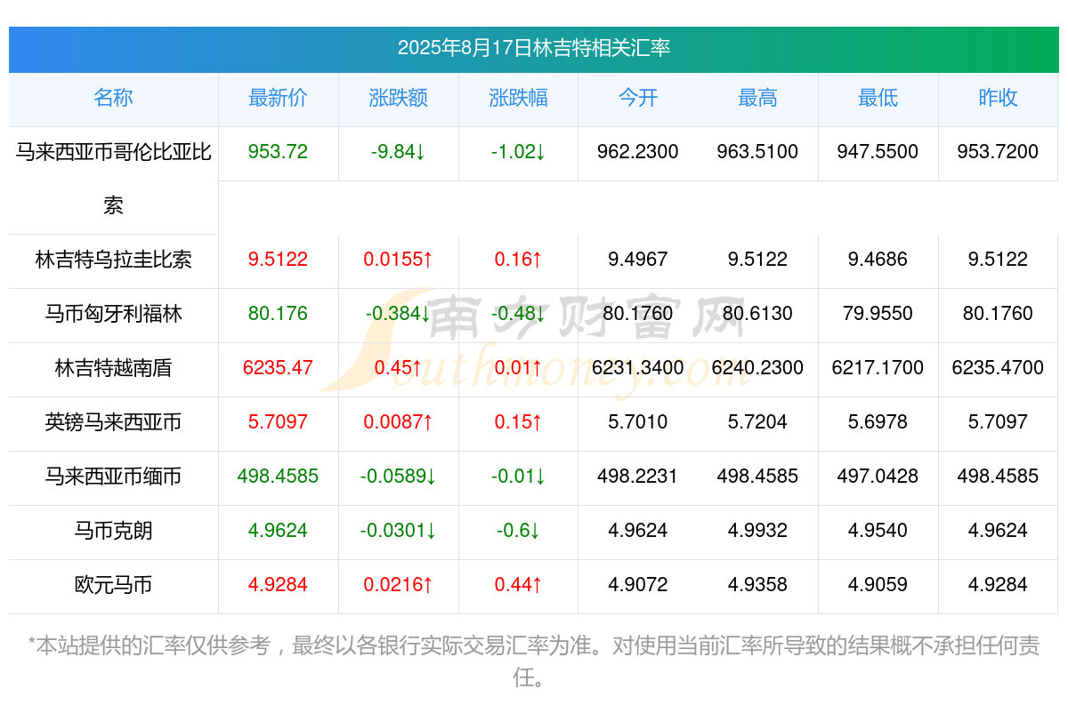Click latest price 80.176 in green
The image size is (1068, 705).
pyautogui.click(x=278, y=314)
